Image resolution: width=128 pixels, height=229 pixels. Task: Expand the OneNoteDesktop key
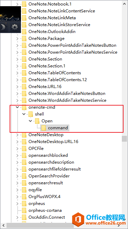pos(18,135)
